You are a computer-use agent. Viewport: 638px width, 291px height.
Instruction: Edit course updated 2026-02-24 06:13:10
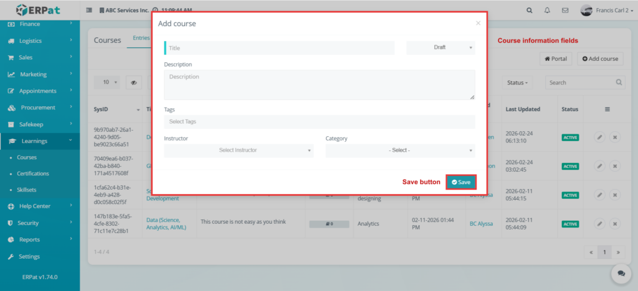tap(599, 137)
